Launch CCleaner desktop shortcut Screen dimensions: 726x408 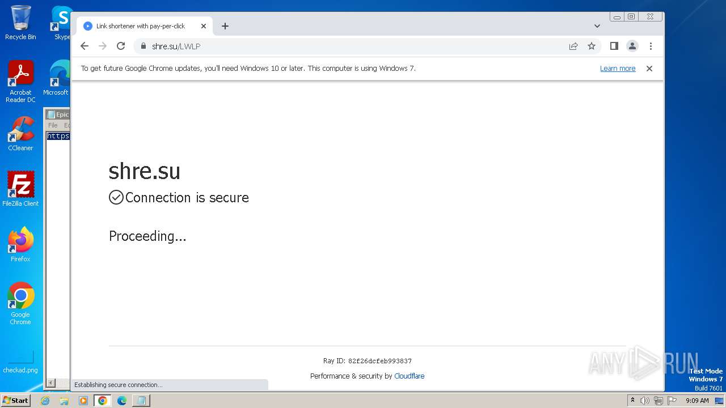20,134
